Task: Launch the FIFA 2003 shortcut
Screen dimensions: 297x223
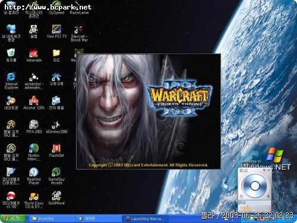Action: coord(34,127)
